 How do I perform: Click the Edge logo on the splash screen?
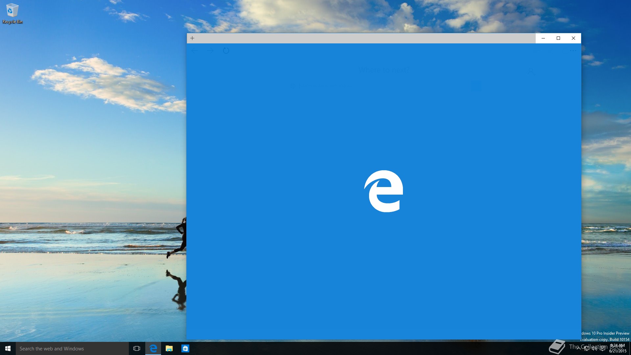pyautogui.click(x=384, y=191)
